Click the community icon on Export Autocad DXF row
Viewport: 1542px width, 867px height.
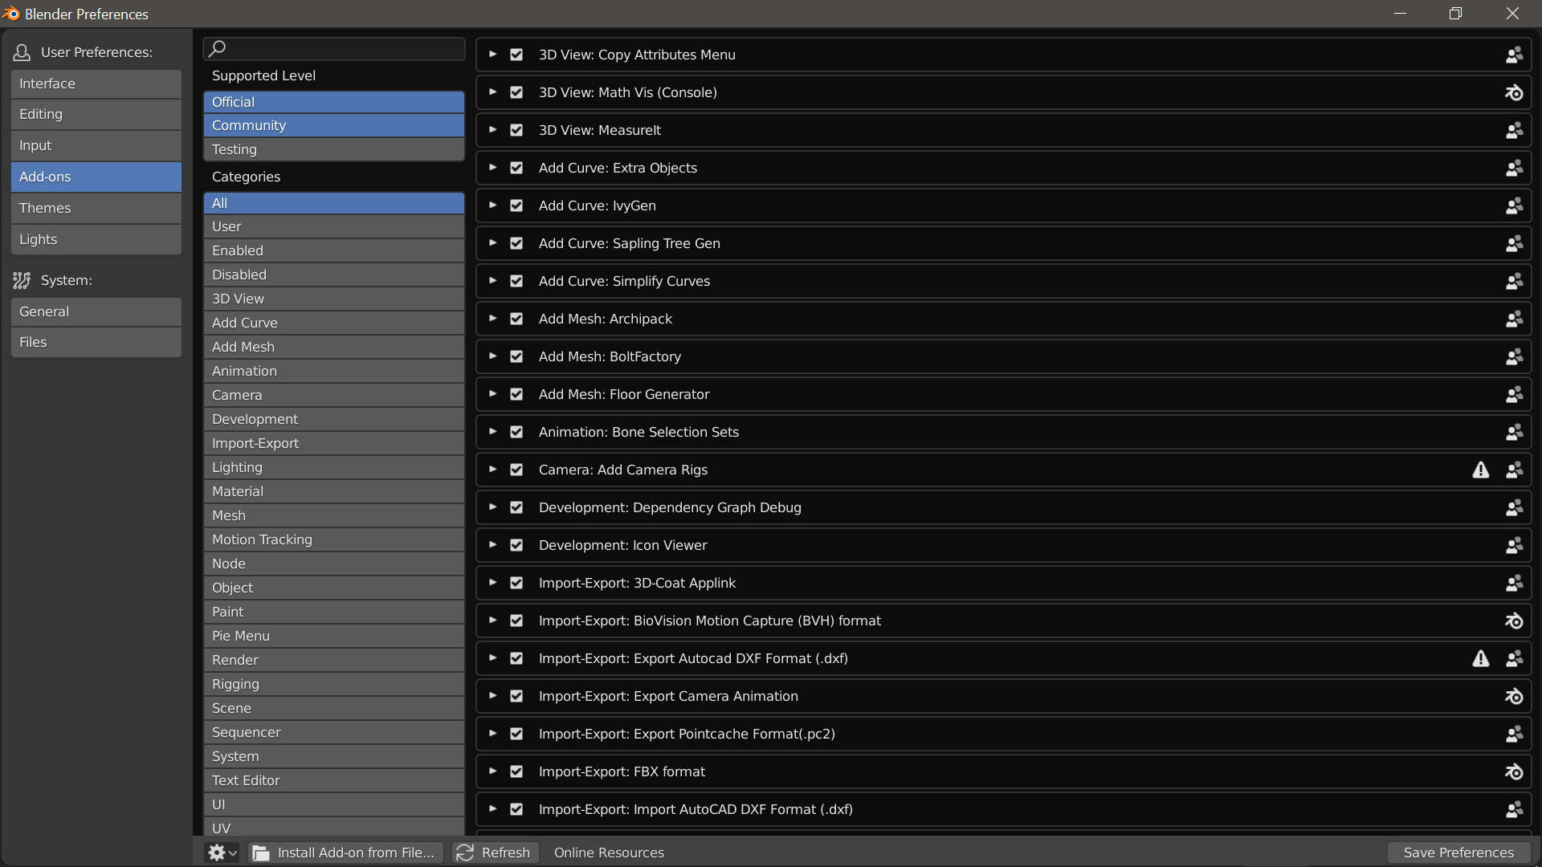1514,658
